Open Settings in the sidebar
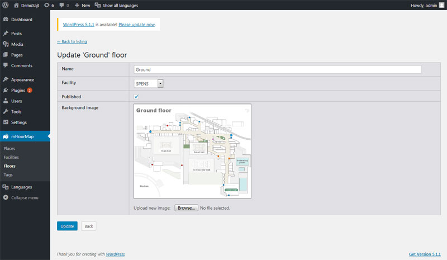Viewport: 447px width, 260px height. (x=18, y=122)
